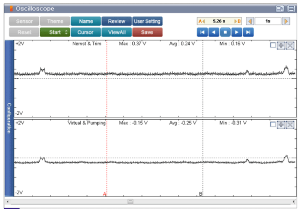
Task: Stop waveform playback
Action: (x=225, y=32)
